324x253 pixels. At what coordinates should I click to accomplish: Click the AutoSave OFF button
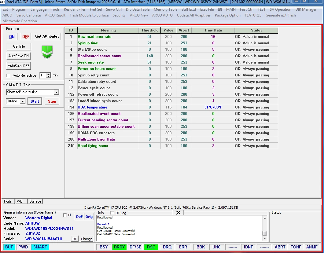[19, 66]
